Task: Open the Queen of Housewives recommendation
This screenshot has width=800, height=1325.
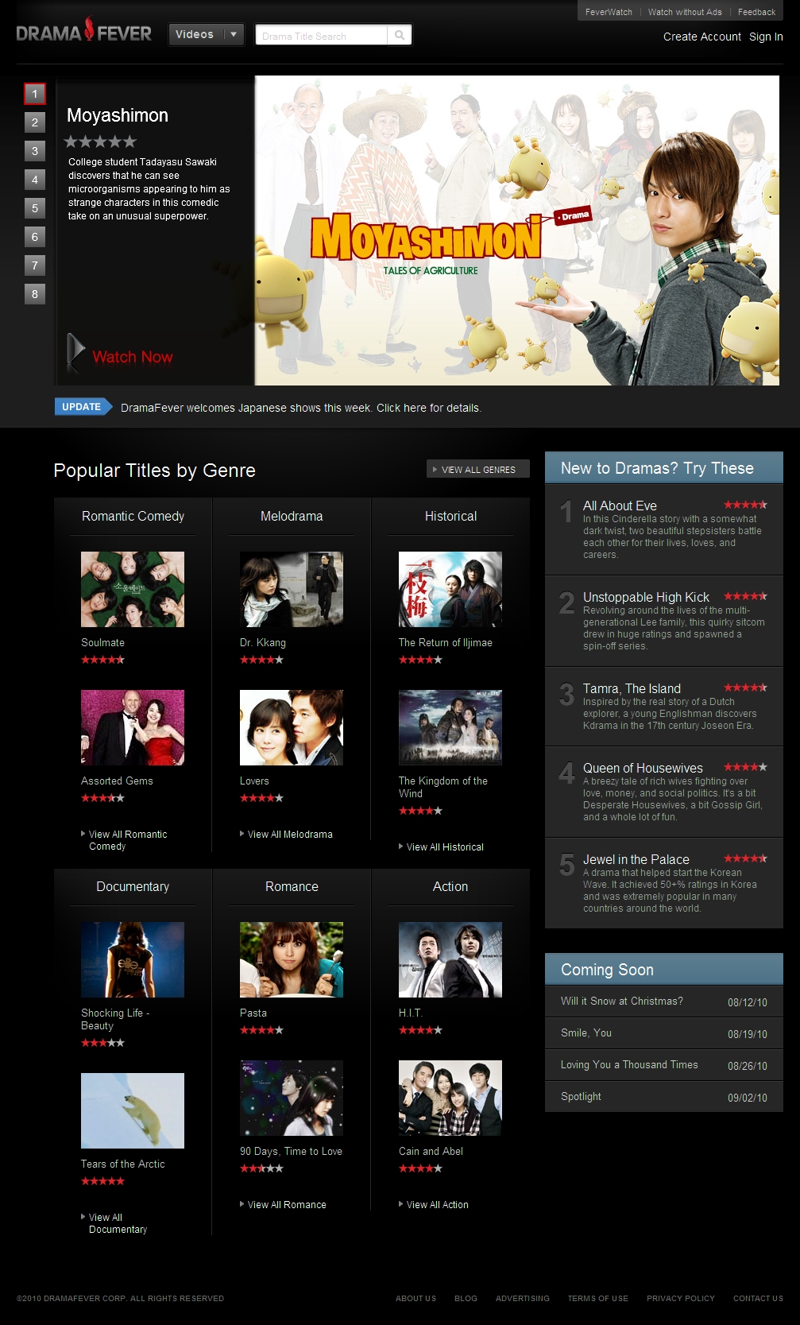Action: pyautogui.click(x=664, y=792)
